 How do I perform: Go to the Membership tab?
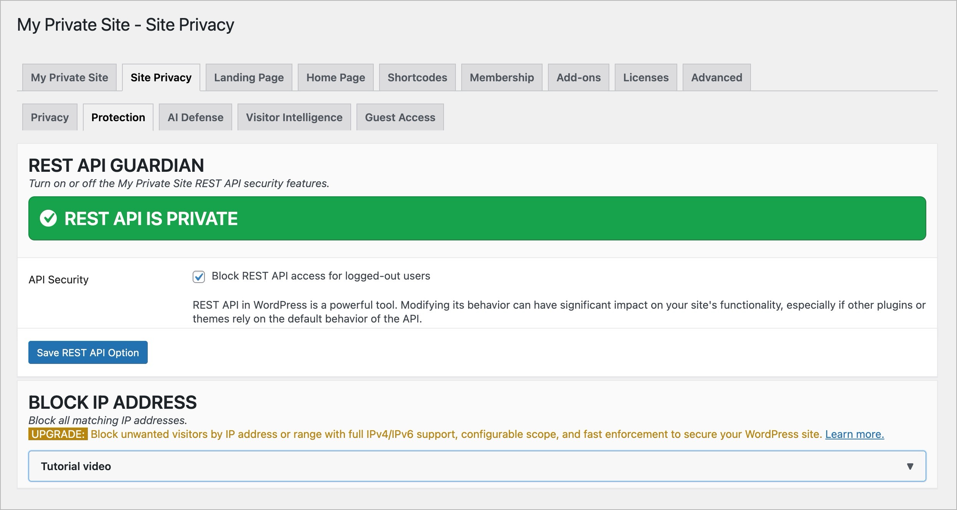(501, 77)
